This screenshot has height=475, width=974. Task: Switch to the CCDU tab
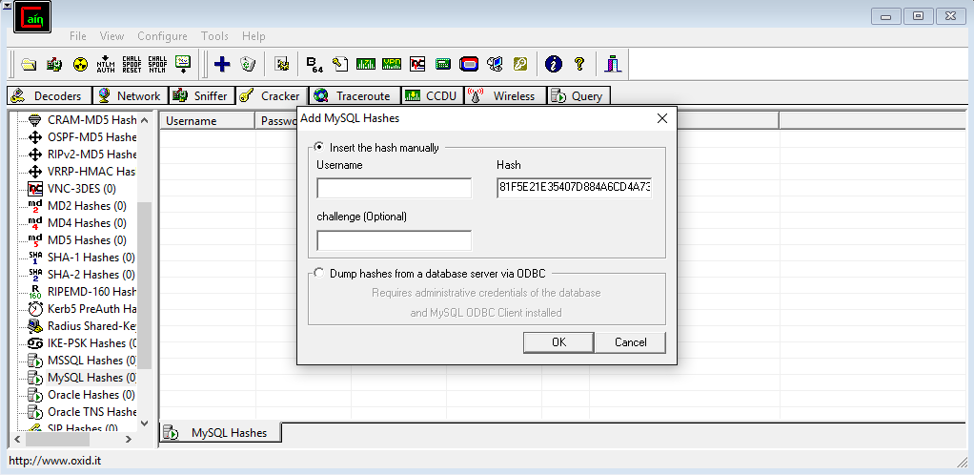click(433, 95)
